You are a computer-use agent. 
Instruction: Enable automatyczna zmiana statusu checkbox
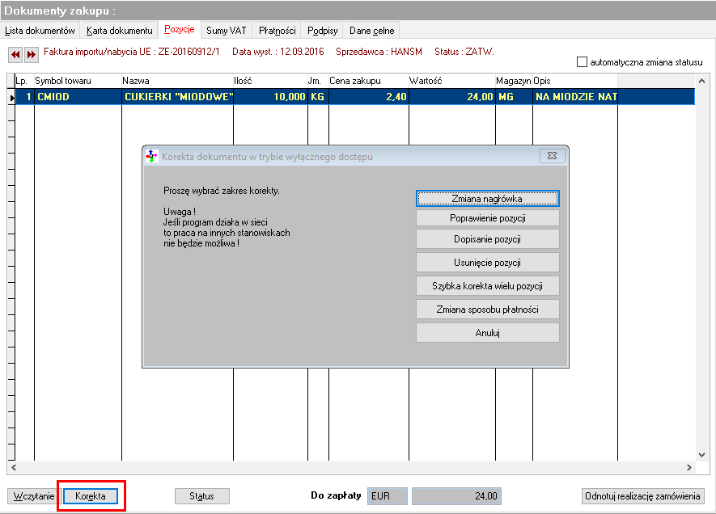pyautogui.click(x=582, y=62)
